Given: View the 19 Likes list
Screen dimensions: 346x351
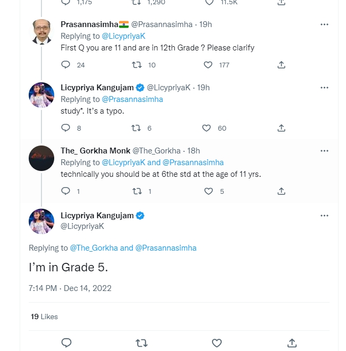Looking at the screenshot, I should coord(44,316).
